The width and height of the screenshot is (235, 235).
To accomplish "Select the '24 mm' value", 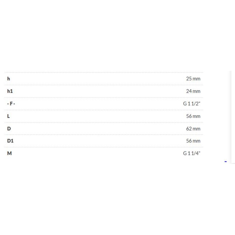I will (193, 91).
